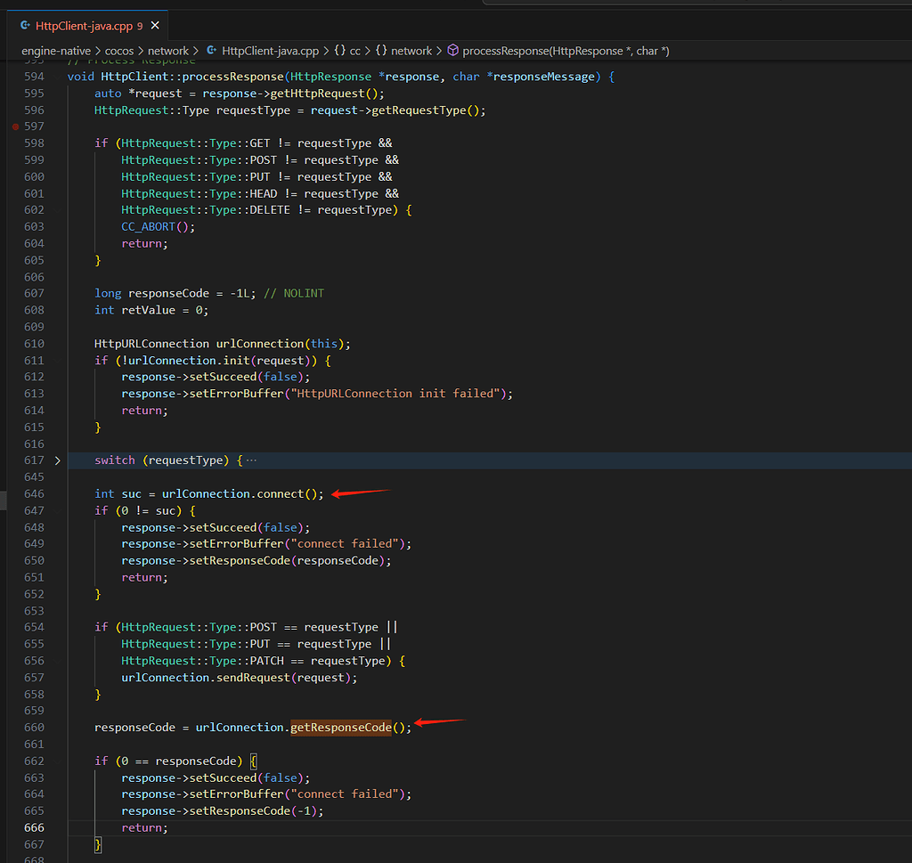912x863 pixels.
Task: Open engine-native breadcrumb dropdown
Action: [56, 51]
